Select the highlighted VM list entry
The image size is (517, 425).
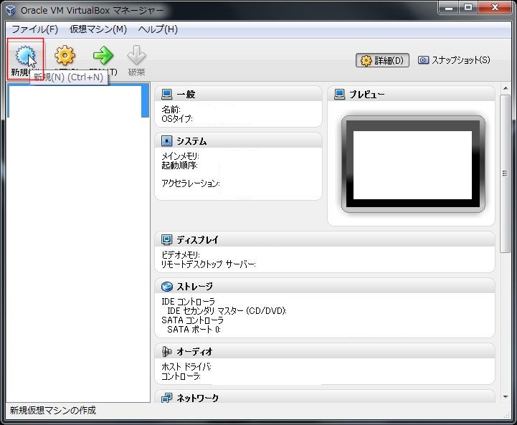(x=78, y=101)
